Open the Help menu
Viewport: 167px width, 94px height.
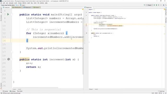[x=46, y=3]
